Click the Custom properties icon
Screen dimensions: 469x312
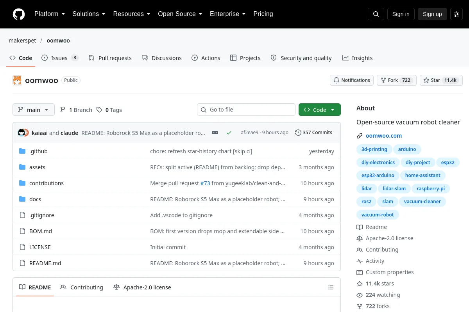coord(360,272)
